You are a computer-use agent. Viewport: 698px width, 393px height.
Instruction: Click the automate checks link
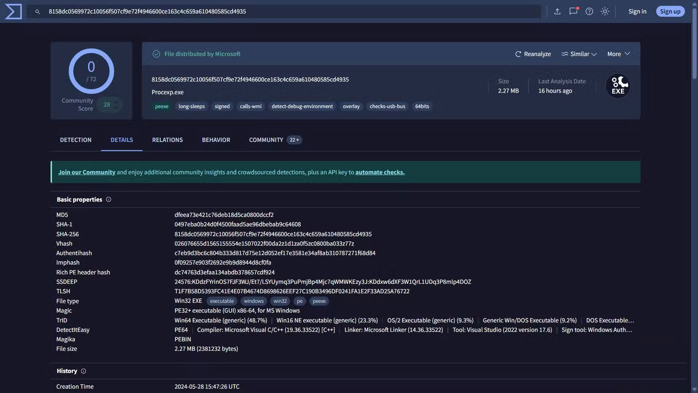tap(380, 172)
